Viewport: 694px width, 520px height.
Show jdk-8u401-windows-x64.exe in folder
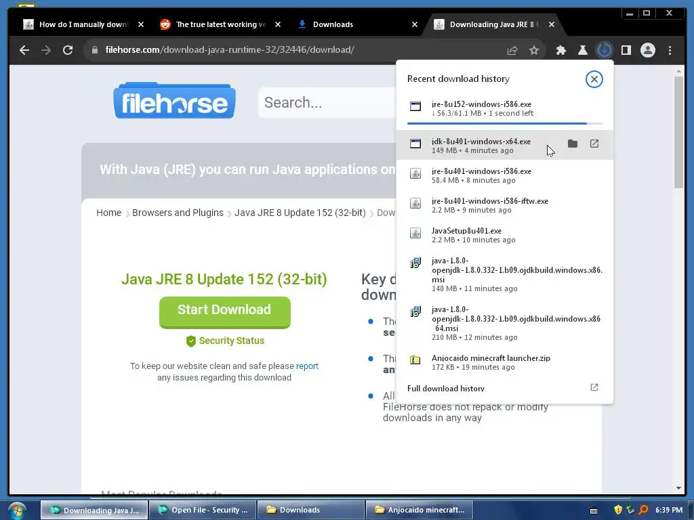point(572,144)
